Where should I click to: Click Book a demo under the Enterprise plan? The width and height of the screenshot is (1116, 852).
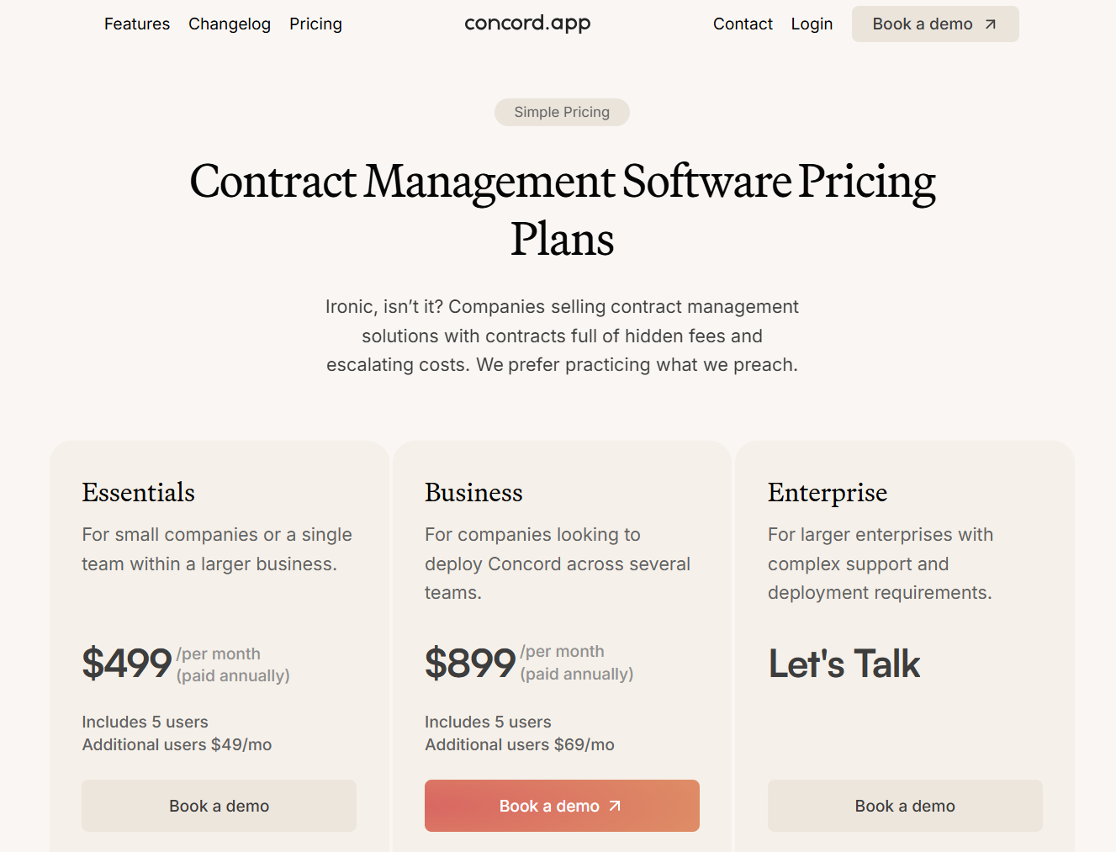click(x=904, y=806)
